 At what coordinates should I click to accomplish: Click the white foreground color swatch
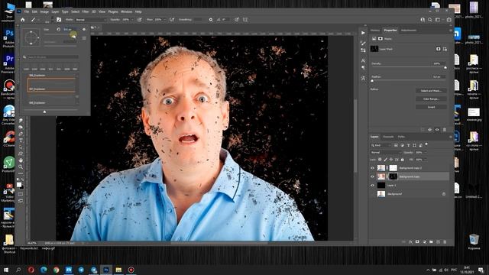[x=19, y=185]
